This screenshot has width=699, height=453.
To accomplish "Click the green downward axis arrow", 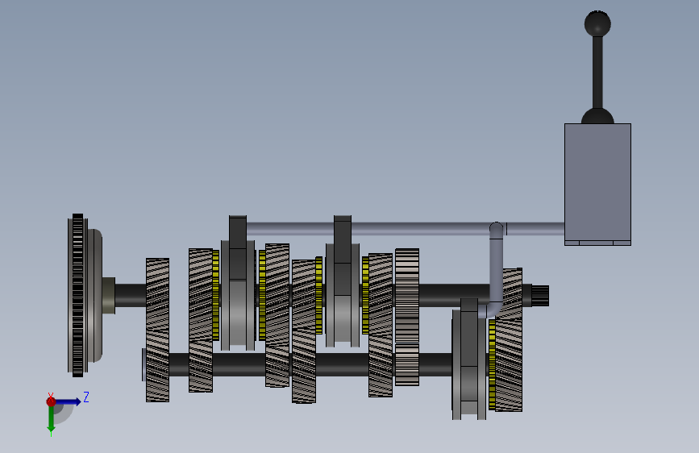I will (x=52, y=419).
